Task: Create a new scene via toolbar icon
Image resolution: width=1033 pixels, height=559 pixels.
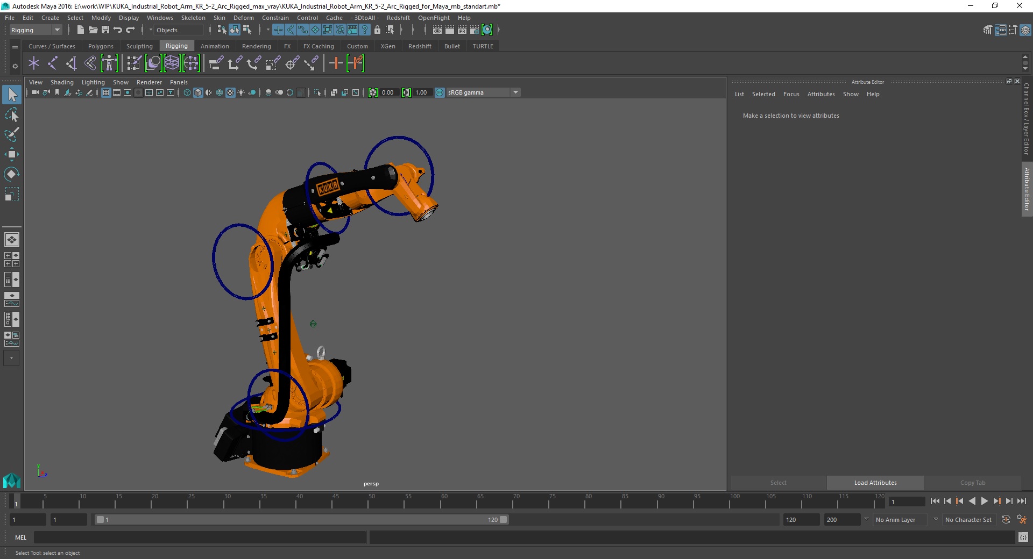Action: 80,30
